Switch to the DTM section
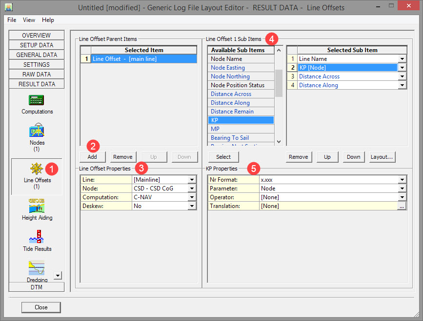This screenshot has height=321, width=423. [37, 287]
